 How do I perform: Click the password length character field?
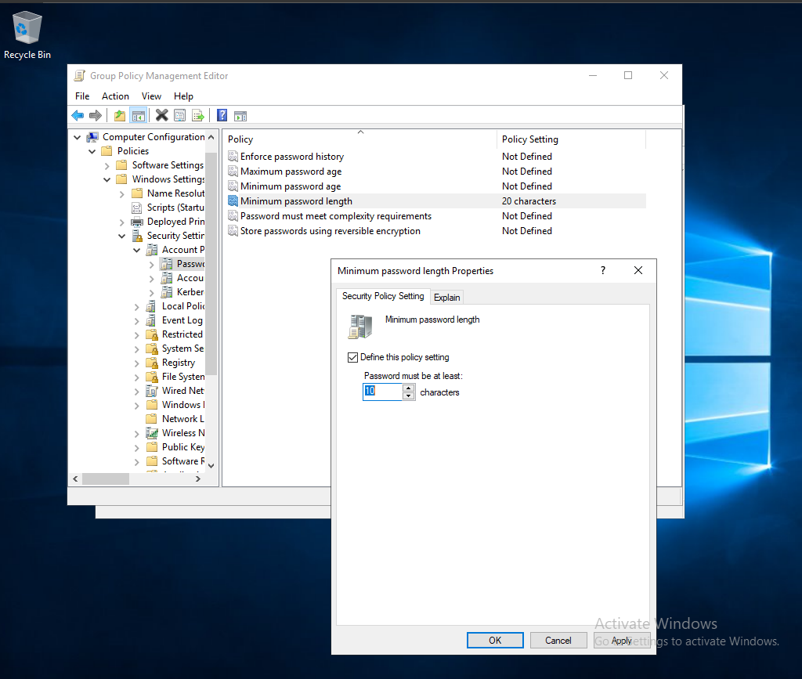(382, 392)
